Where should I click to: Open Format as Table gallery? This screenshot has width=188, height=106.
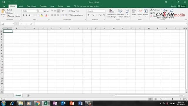tap(120, 13)
